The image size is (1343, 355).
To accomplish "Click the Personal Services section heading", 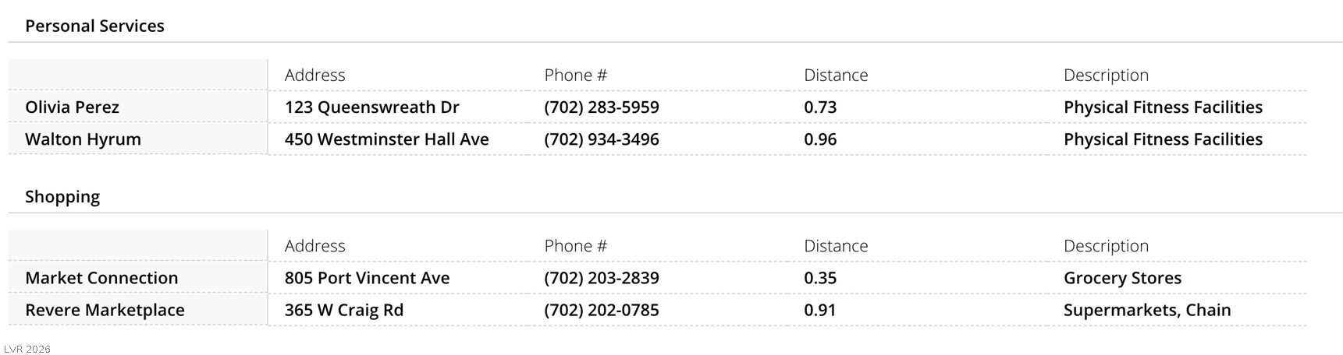I will [x=94, y=26].
